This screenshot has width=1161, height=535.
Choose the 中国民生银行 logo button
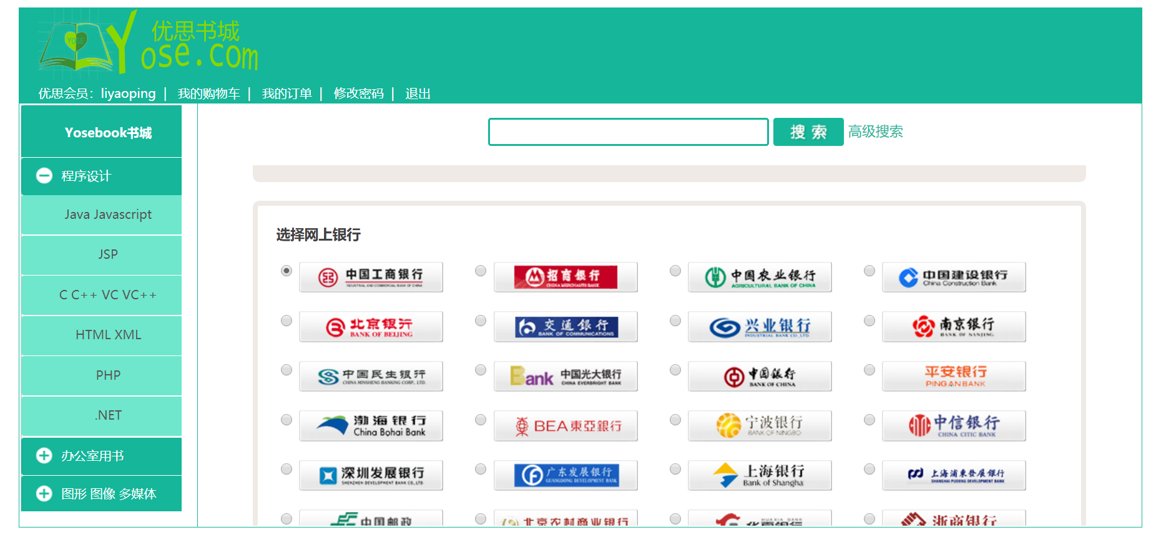coord(371,376)
